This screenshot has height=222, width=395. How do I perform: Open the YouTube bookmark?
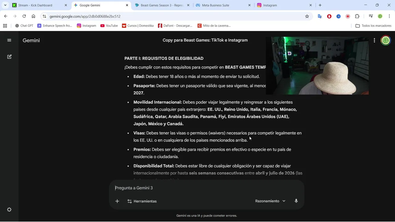109,26
